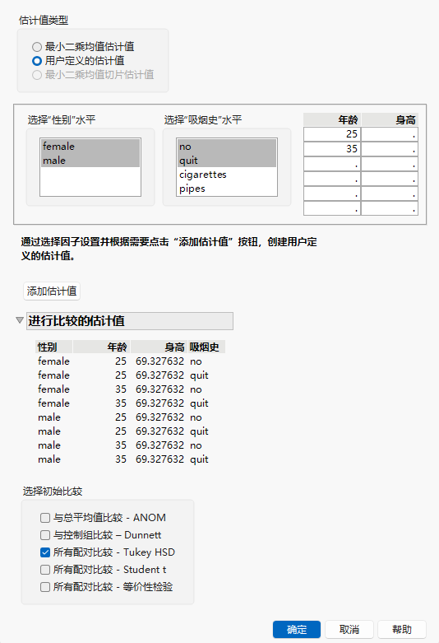Screen dimensions: 439x643
Task: Click 性别 header in estimates table
Action: point(53,347)
